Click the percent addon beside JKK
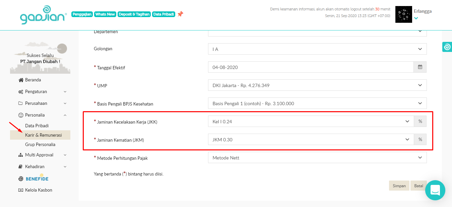 pos(420,121)
